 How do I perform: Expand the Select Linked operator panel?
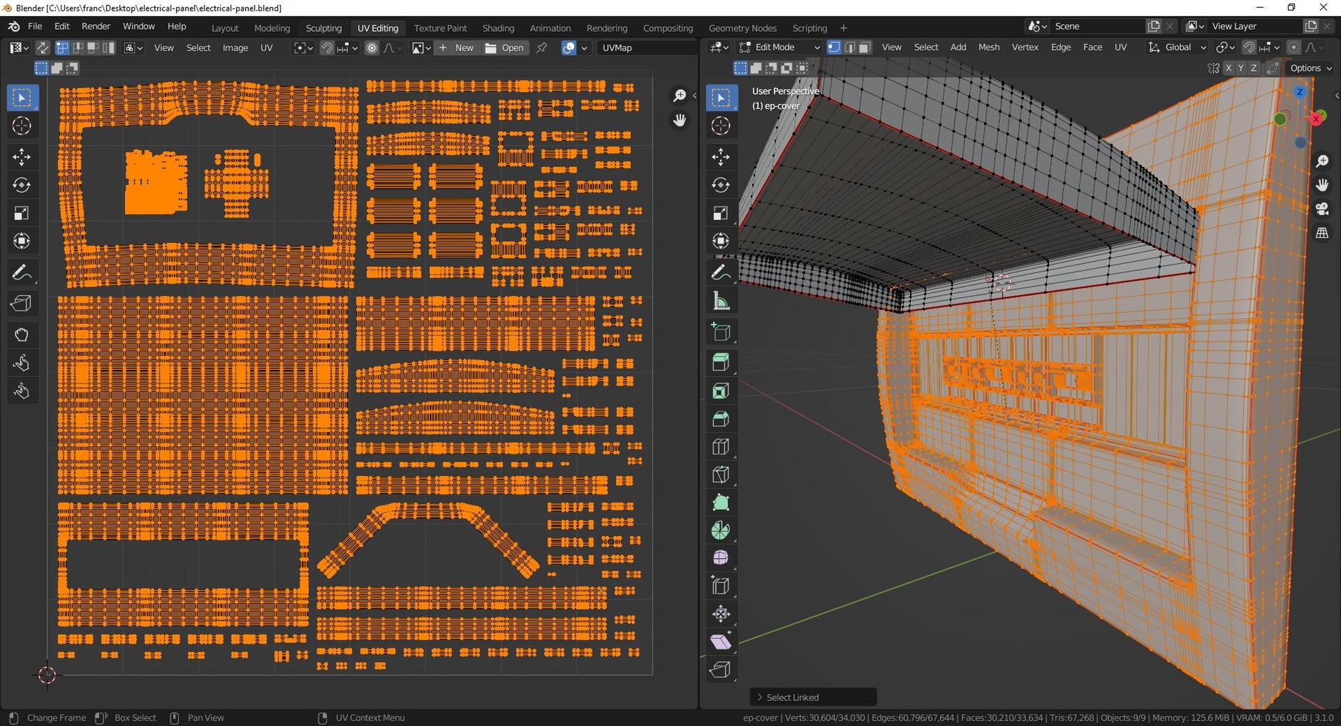pos(814,697)
